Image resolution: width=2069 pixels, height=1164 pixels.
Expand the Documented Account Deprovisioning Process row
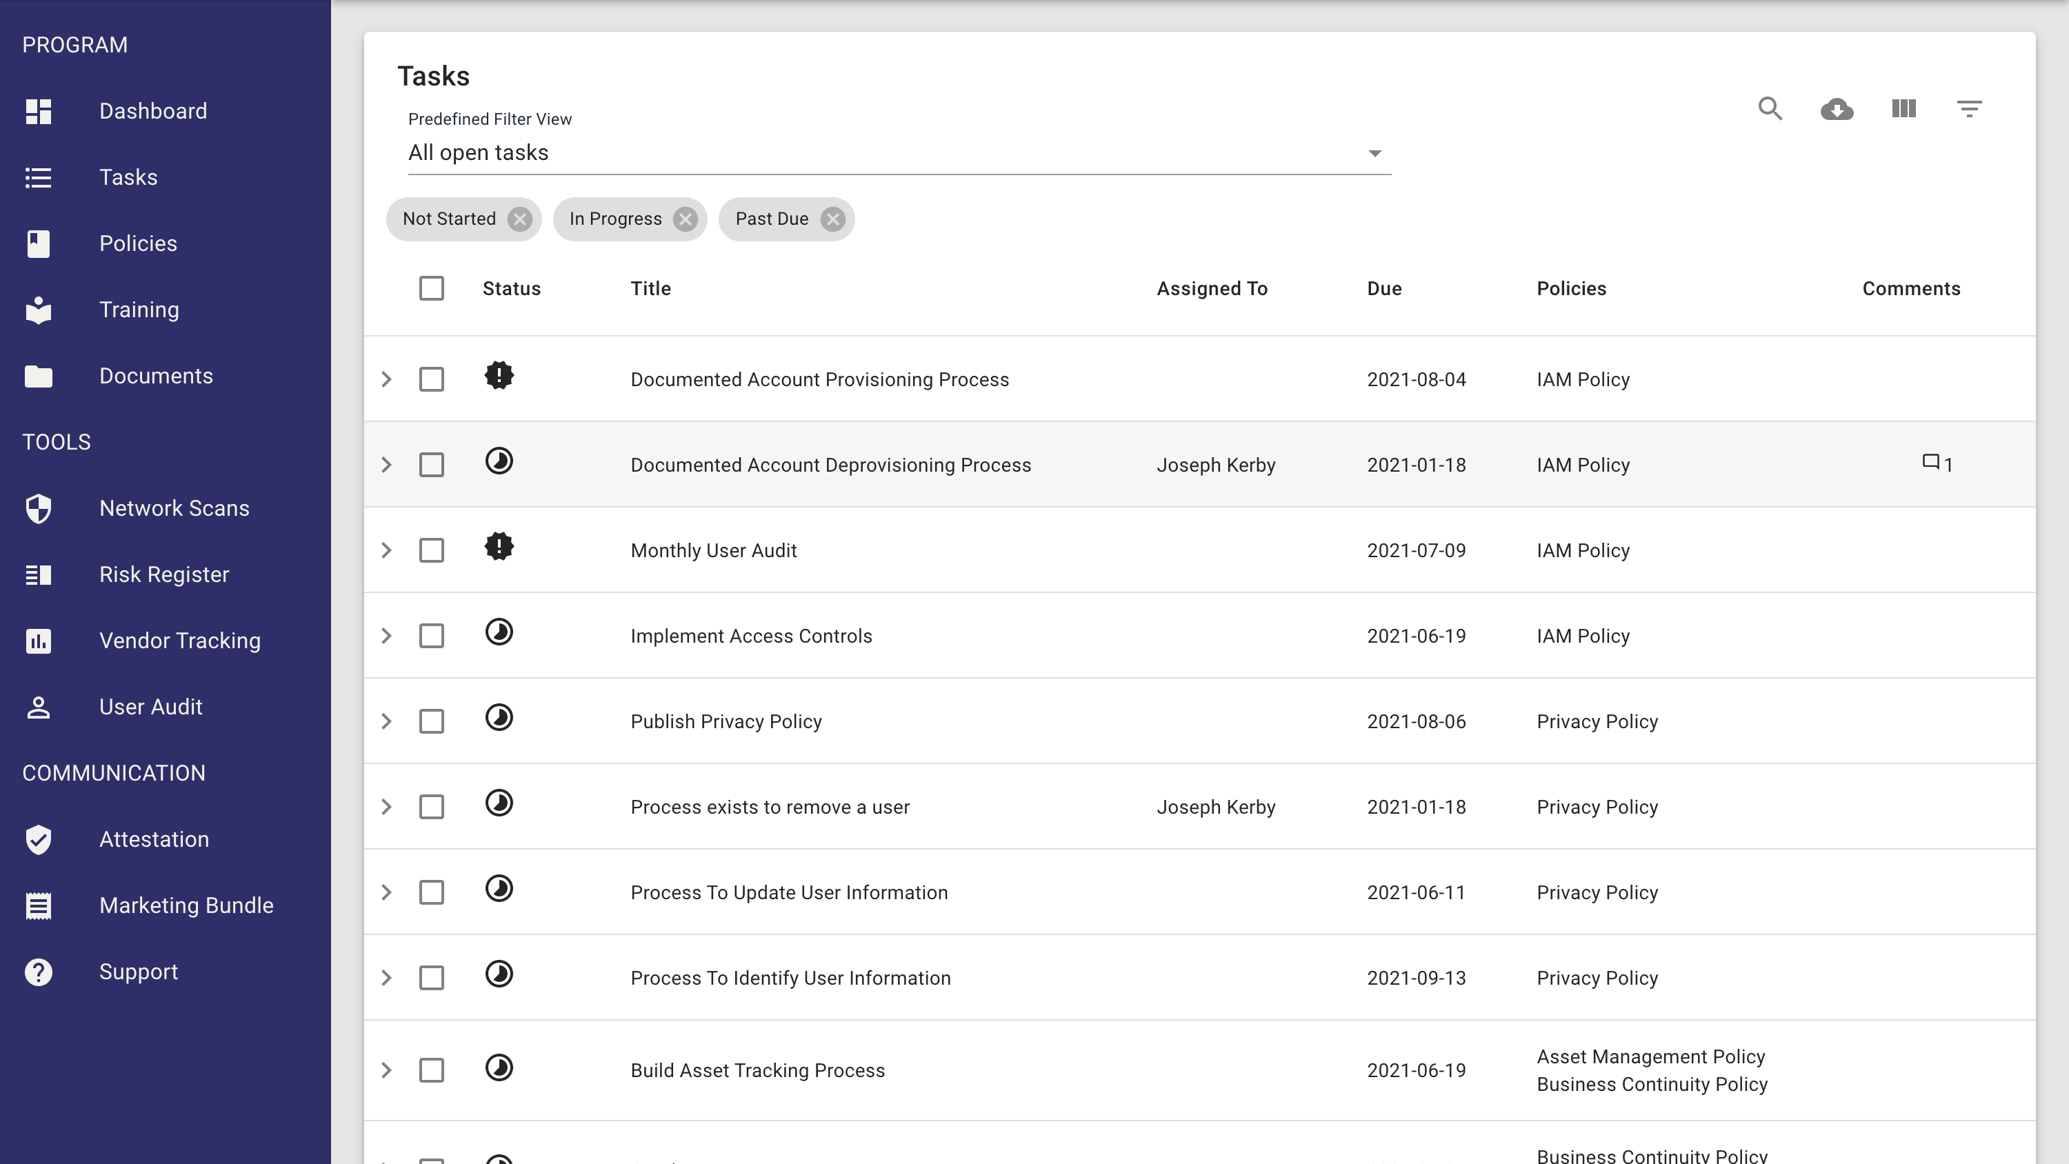point(386,465)
